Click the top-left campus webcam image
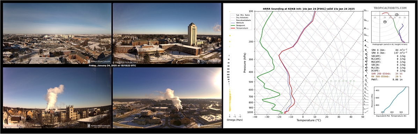The height and width of the screenshot is (134, 418). click(57, 33)
